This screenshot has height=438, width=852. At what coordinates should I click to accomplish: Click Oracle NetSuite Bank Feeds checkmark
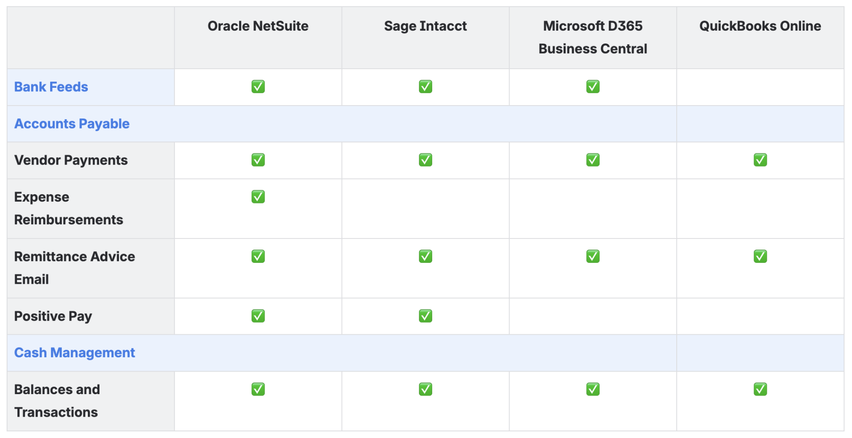click(258, 86)
